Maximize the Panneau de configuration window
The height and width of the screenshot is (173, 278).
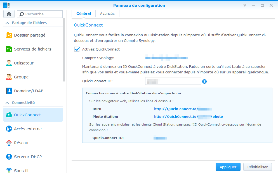pyautogui.click(x=262, y=5)
